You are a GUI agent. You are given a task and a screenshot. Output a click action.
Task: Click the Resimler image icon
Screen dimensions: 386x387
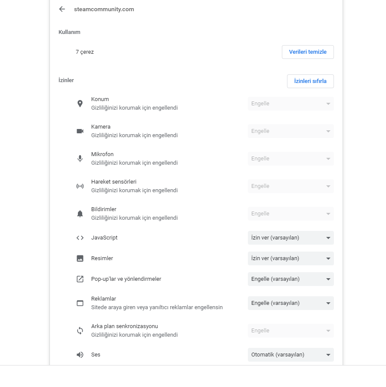click(x=80, y=258)
